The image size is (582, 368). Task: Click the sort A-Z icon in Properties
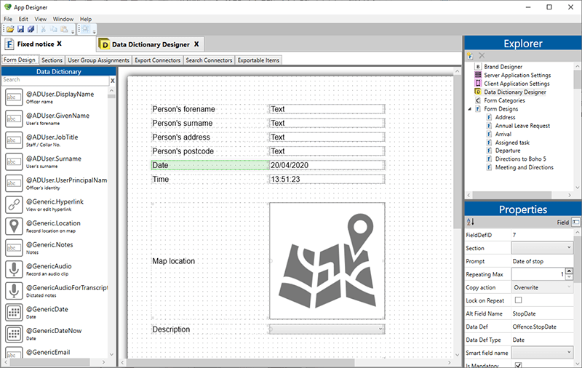[x=470, y=222]
